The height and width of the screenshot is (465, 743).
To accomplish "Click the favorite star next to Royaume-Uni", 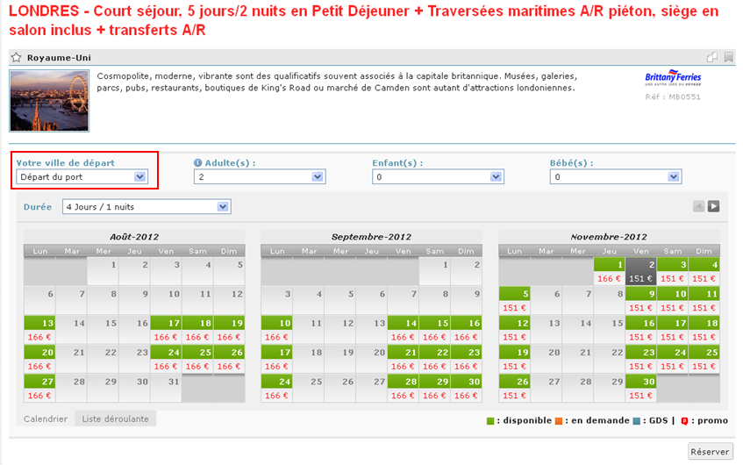I will coord(17,58).
